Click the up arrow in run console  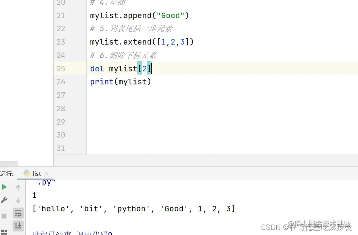[x=18, y=188]
